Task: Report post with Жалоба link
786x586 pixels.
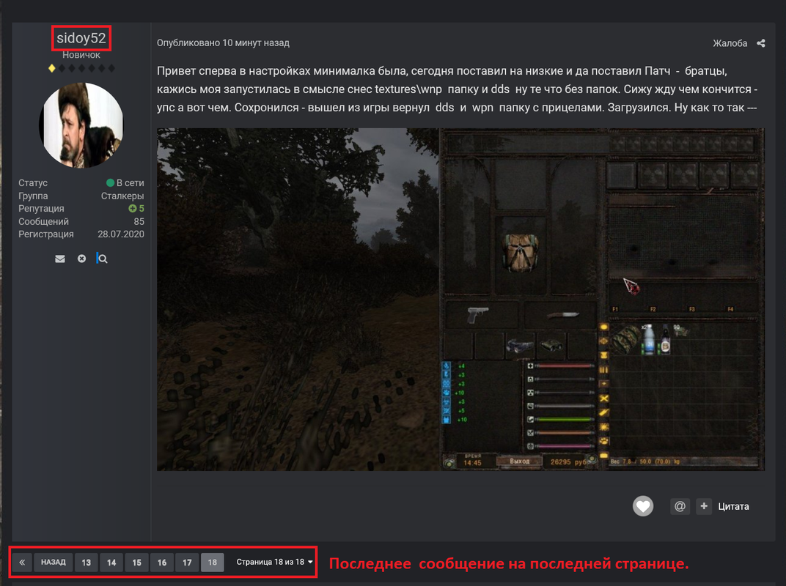Action: coord(730,43)
